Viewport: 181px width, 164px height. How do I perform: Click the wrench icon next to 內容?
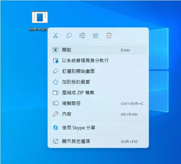pos(55,114)
